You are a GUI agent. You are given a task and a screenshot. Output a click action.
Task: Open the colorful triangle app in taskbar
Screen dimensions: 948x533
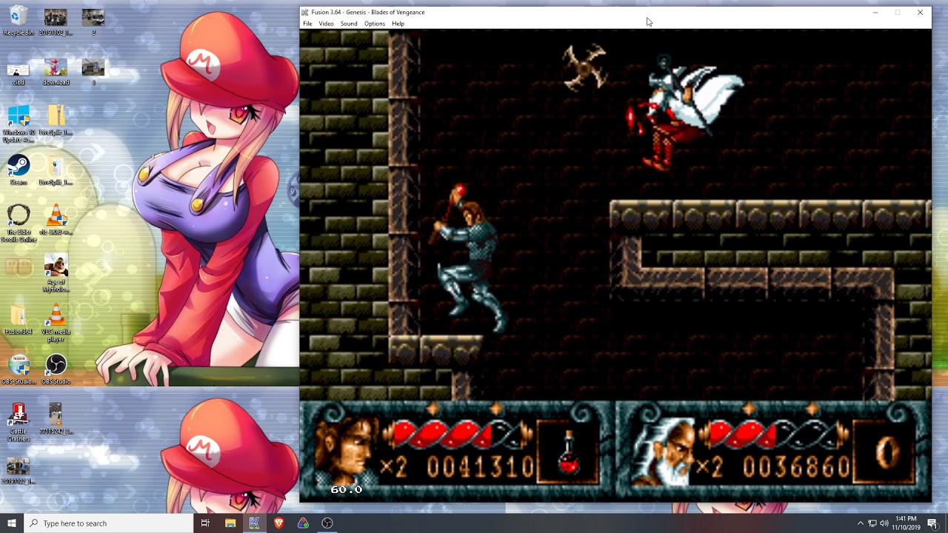(x=303, y=523)
